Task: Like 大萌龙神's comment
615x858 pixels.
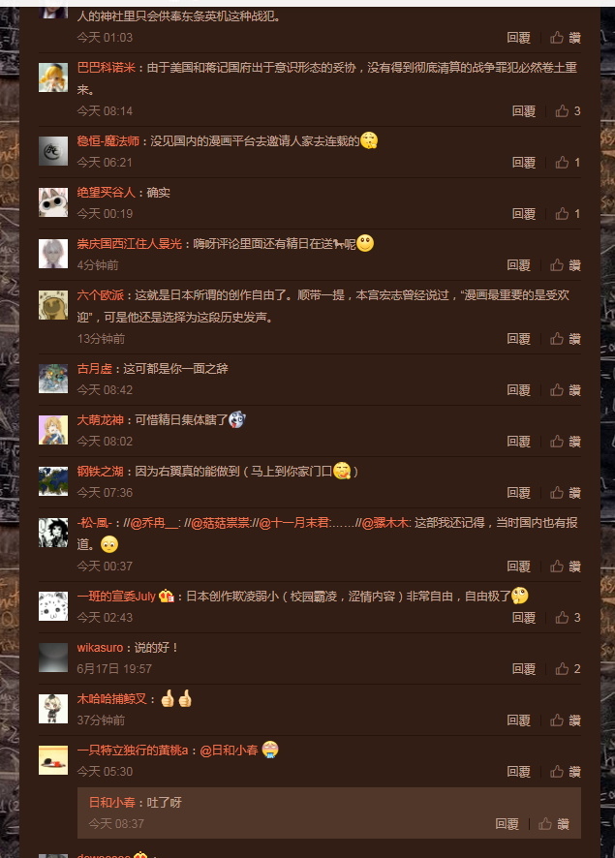Action: (566, 442)
